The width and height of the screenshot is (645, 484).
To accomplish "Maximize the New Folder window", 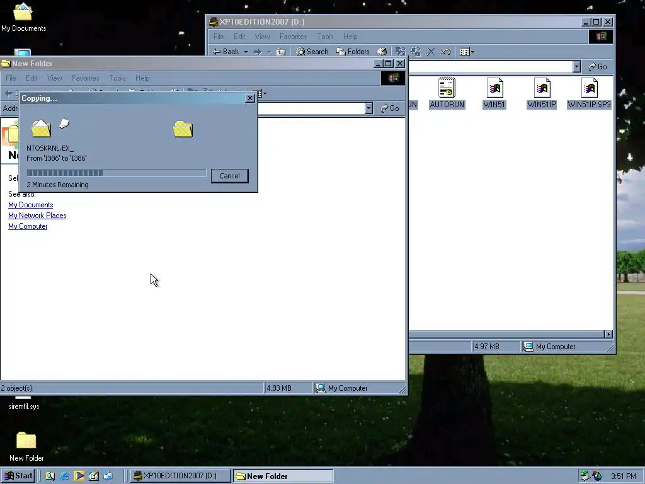I will tap(388, 64).
